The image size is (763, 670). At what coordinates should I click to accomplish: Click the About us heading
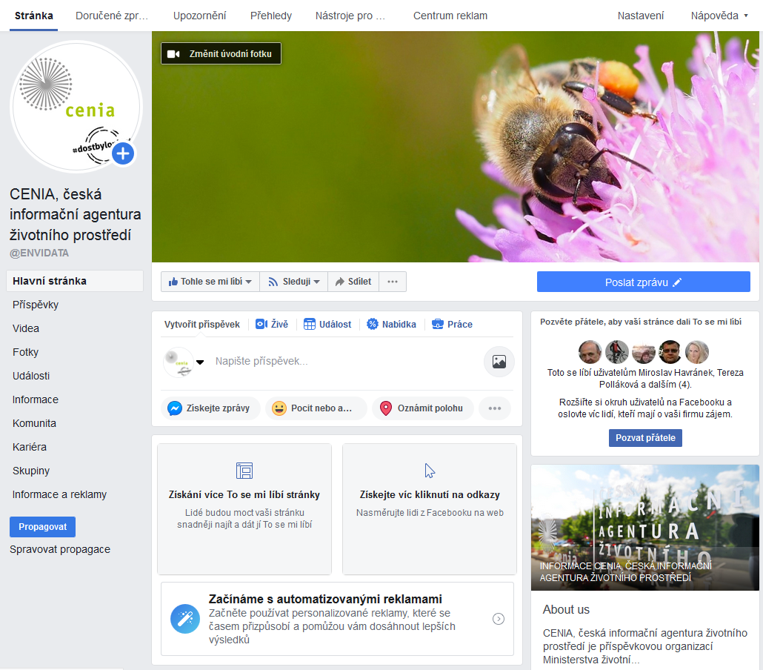(566, 610)
